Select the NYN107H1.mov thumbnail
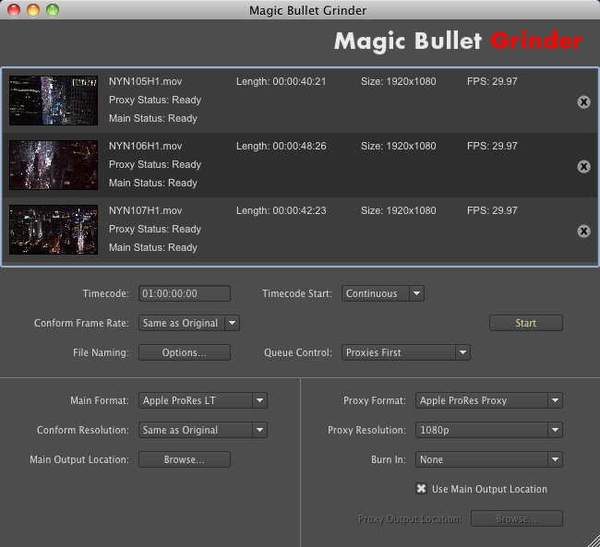 tap(54, 230)
